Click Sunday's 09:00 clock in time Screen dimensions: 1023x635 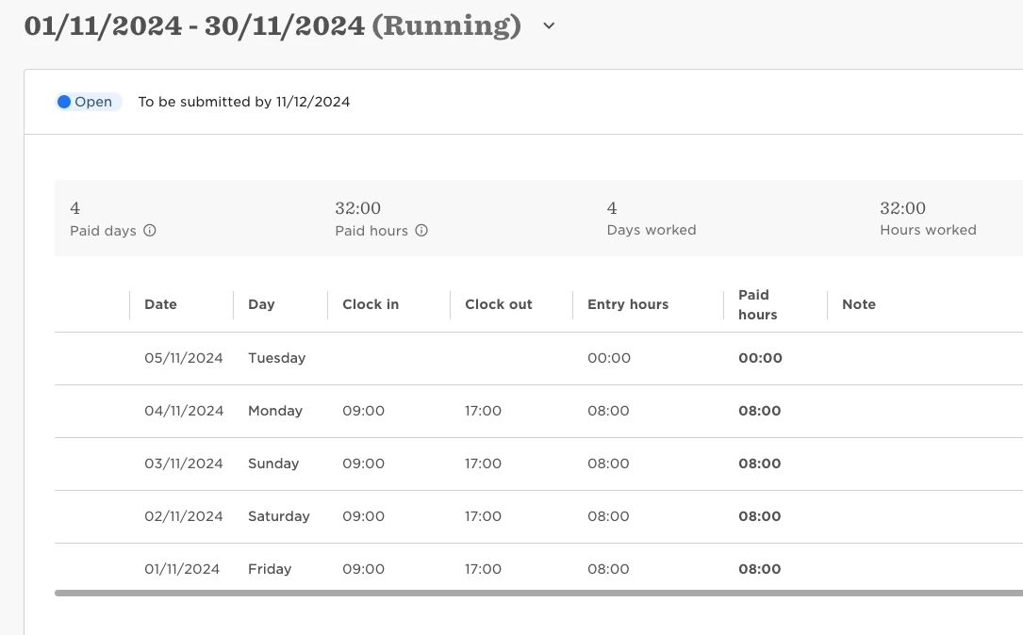(363, 464)
